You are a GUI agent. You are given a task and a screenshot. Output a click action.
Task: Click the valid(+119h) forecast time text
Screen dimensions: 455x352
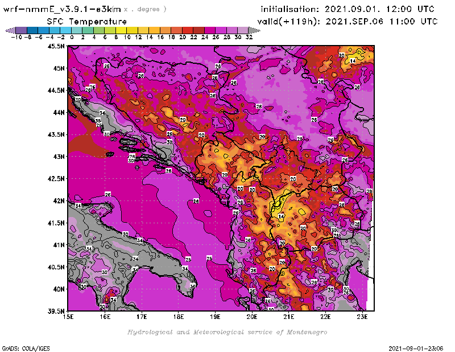click(348, 22)
